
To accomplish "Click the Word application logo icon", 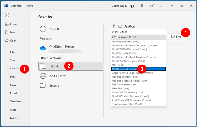I will point(6,6).
